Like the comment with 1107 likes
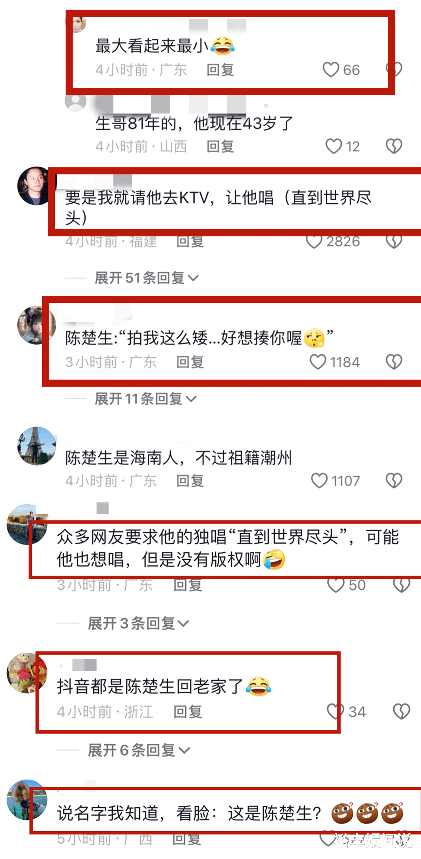The image size is (421, 859). [x=319, y=481]
